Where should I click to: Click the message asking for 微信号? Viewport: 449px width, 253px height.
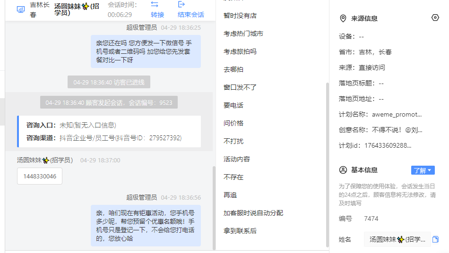tap(146, 51)
